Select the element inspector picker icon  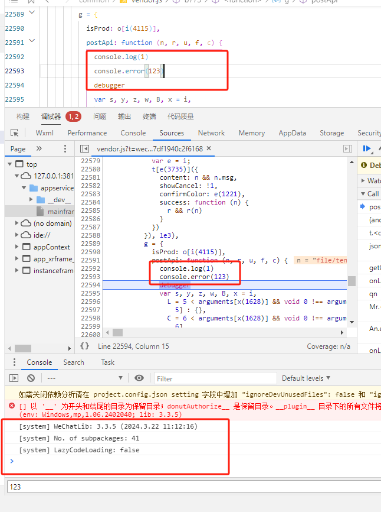click(15, 133)
